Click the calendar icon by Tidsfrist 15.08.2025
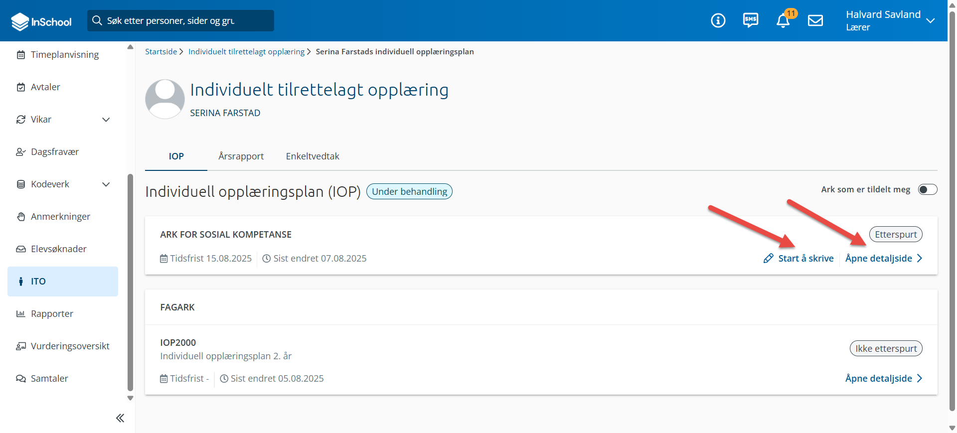The height and width of the screenshot is (433, 957). click(163, 259)
